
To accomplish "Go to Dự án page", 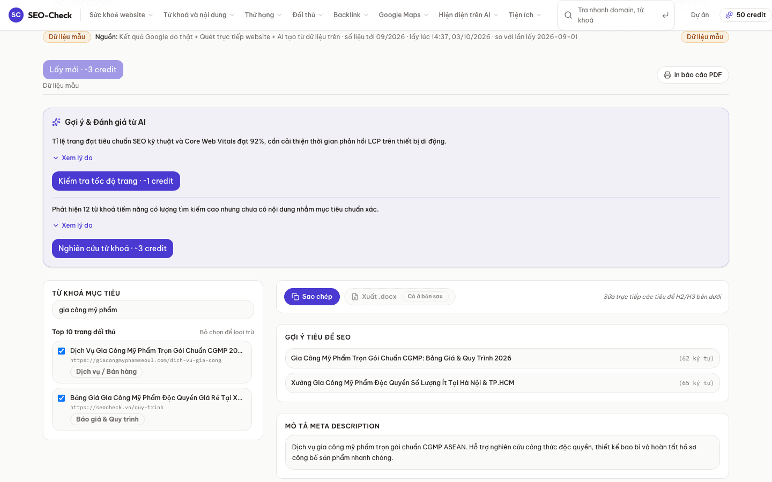I will (x=700, y=15).
